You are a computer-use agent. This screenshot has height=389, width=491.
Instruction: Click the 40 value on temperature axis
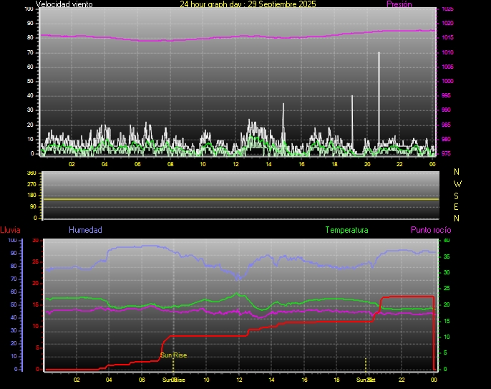click(447, 241)
